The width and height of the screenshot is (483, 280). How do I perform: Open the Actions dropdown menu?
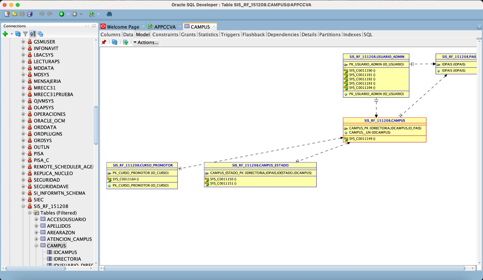tap(146, 43)
